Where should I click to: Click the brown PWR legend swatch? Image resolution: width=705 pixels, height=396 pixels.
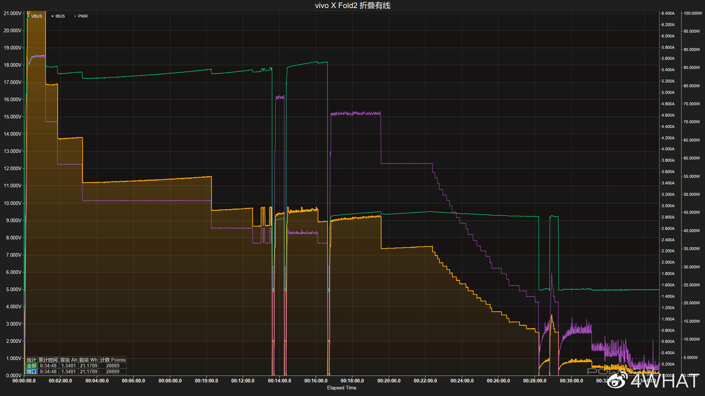pos(75,16)
